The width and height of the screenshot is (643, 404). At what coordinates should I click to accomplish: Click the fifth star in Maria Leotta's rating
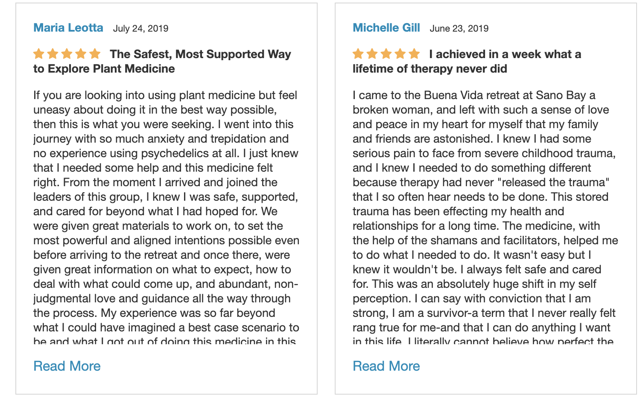(95, 54)
